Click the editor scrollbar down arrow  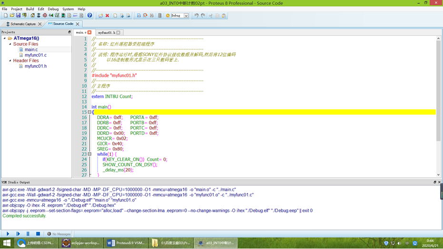(x=438, y=175)
